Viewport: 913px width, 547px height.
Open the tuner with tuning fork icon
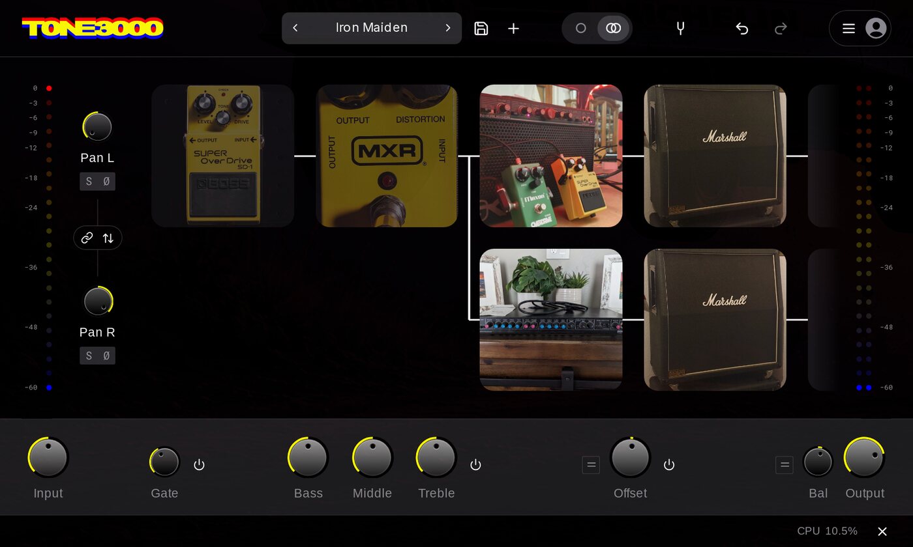680,28
